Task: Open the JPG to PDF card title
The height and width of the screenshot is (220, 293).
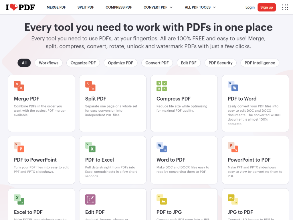Action: [x=240, y=212]
